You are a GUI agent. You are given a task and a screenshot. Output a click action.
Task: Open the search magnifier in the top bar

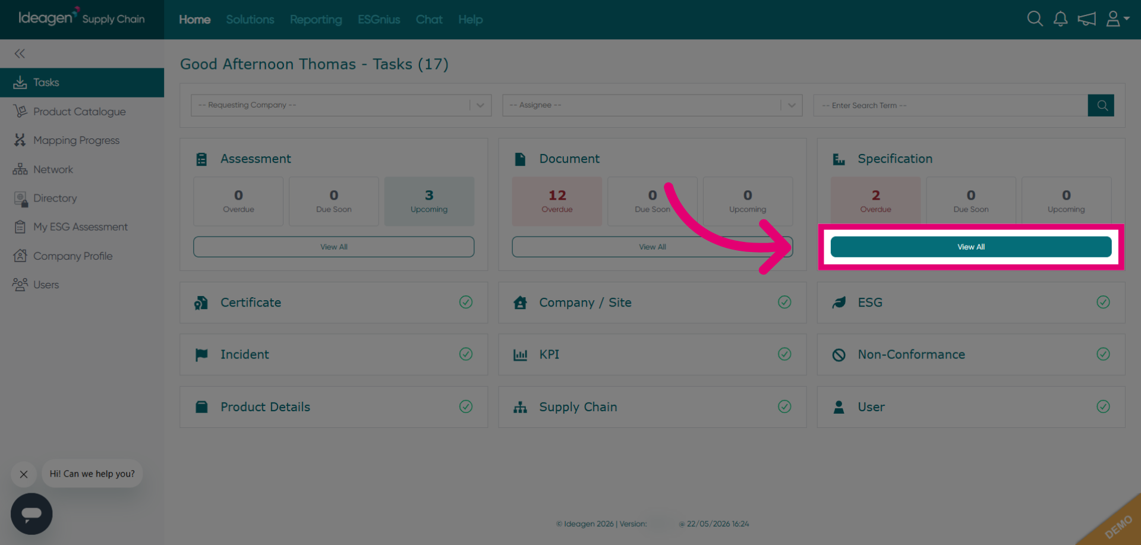[x=1035, y=19]
